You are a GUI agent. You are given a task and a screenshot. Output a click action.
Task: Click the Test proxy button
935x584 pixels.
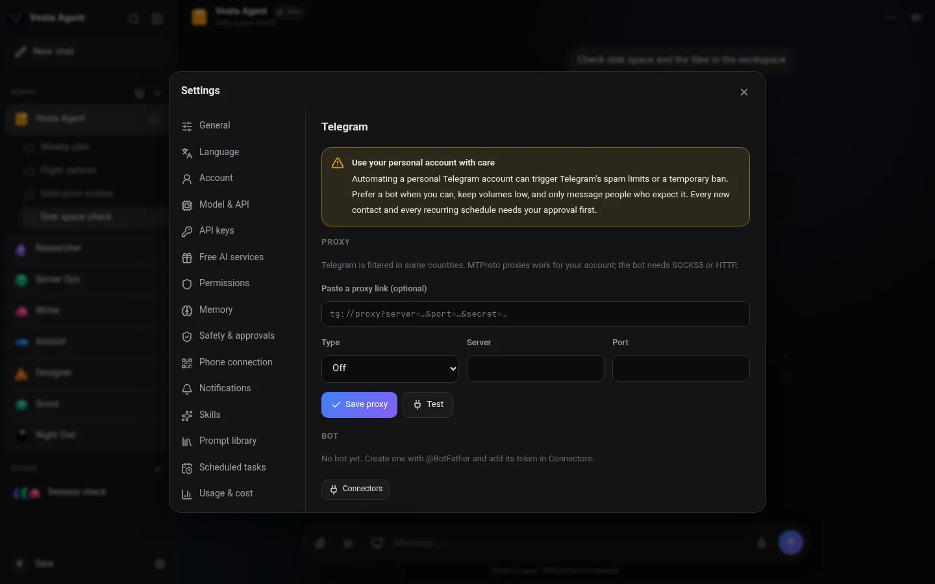click(428, 405)
